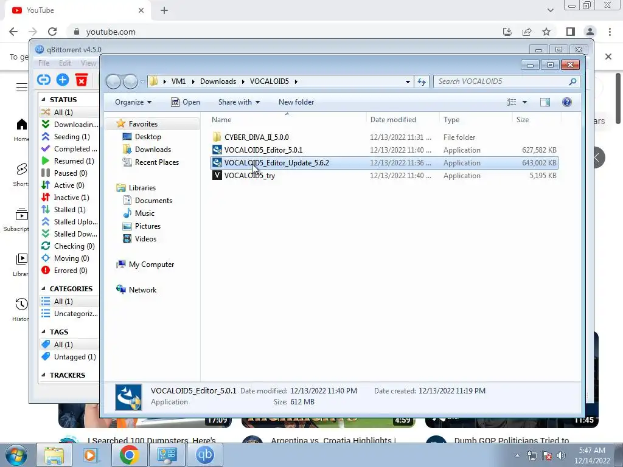This screenshot has width=623, height=467.
Task: Collapse CATEGORIES section in qBittorrent
Action: click(x=43, y=289)
